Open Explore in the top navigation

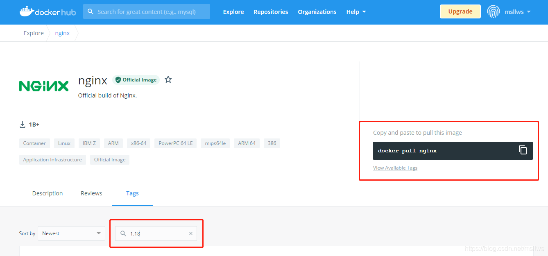[233, 12]
